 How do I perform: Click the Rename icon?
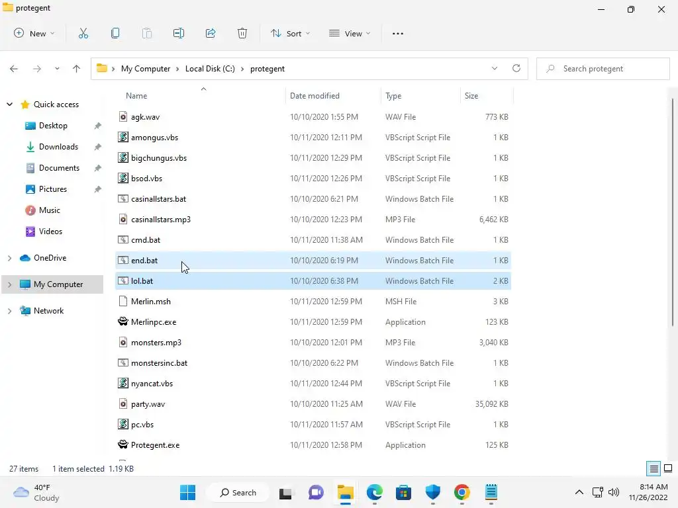point(179,33)
